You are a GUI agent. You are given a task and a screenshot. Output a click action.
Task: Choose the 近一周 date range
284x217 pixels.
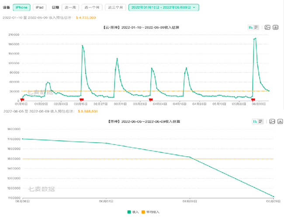[x=70, y=7]
